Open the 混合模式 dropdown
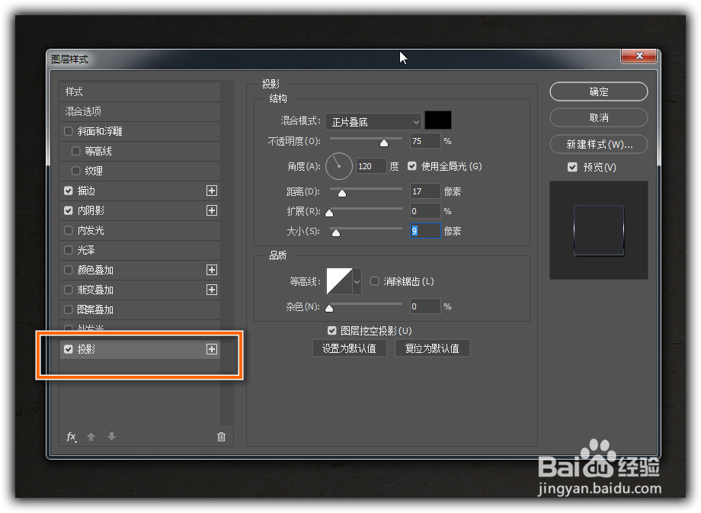701x513 pixels. coord(373,120)
